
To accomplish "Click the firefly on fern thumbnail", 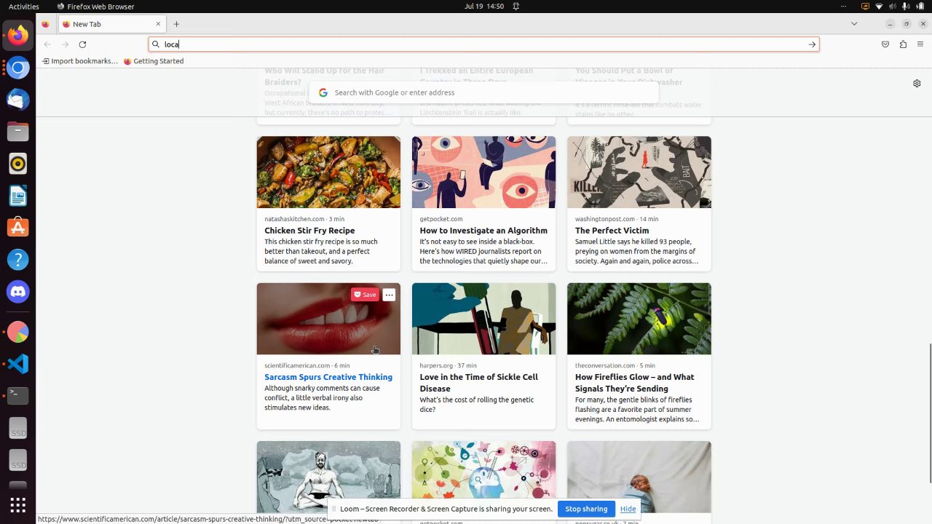I will click(x=639, y=319).
